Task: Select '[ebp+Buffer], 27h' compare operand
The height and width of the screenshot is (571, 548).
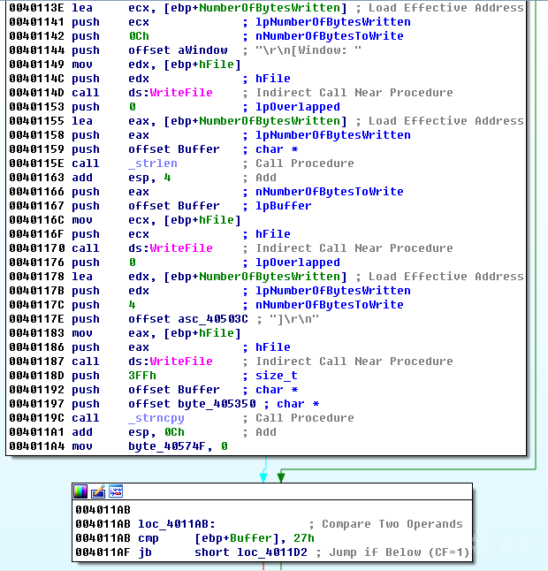Action: [255, 538]
